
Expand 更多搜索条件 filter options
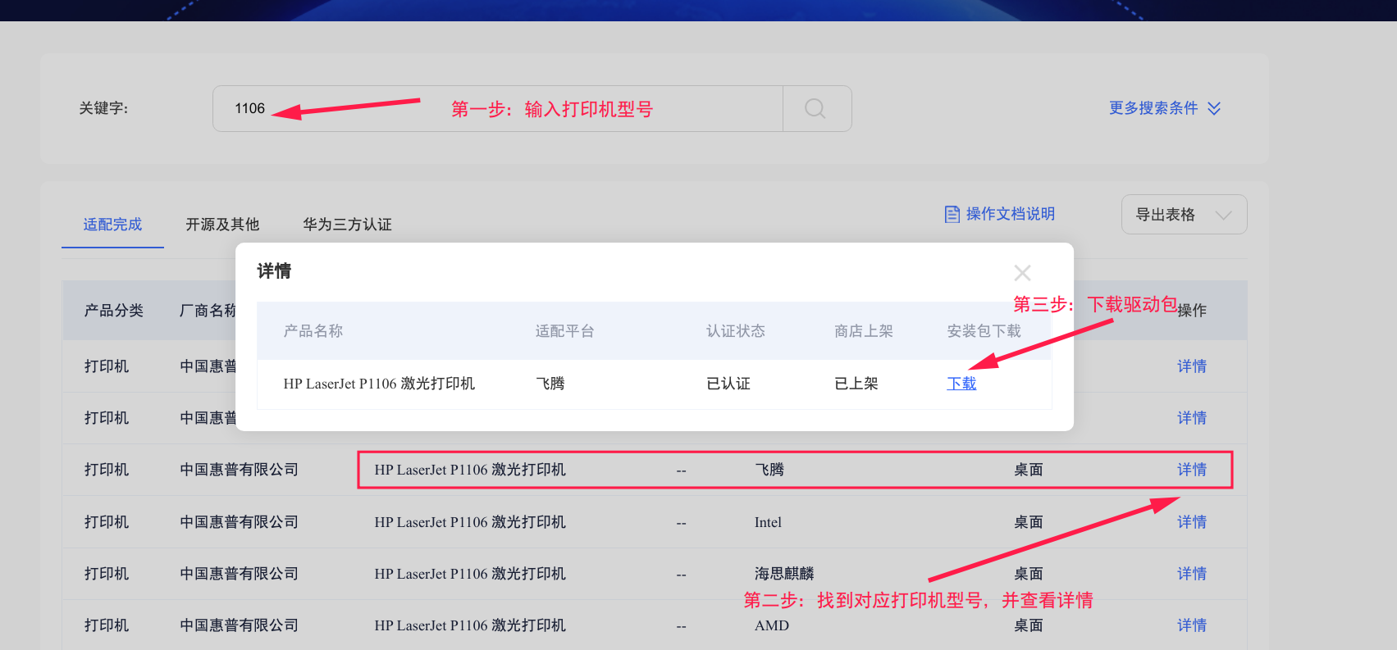coord(1165,108)
